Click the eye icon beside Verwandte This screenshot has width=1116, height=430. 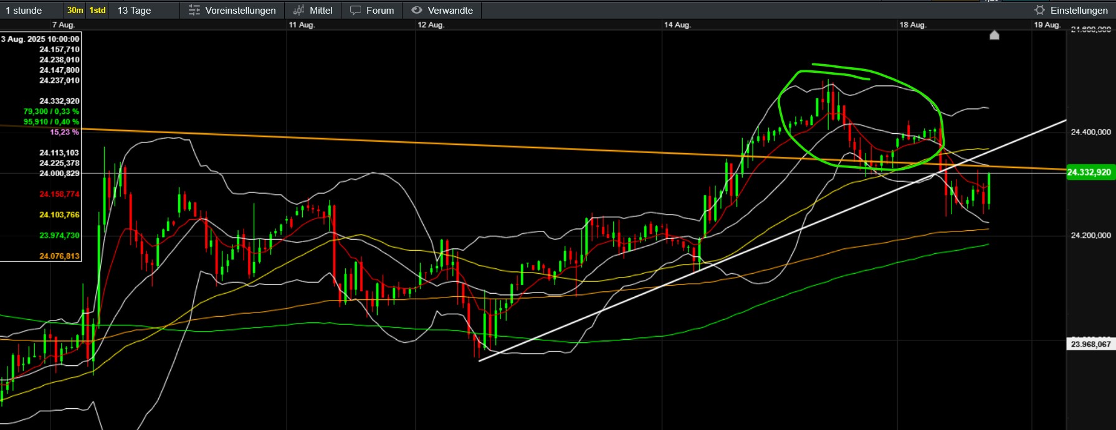click(x=417, y=10)
